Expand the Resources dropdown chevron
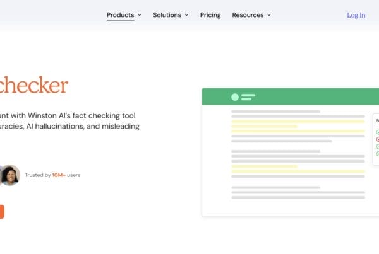Screen dimensions: 379x254 [x=269, y=15]
